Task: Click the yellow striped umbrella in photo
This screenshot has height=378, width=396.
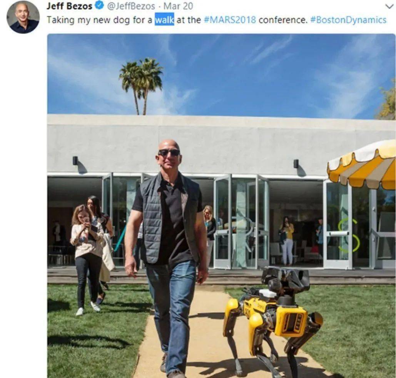Action: click(363, 164)
